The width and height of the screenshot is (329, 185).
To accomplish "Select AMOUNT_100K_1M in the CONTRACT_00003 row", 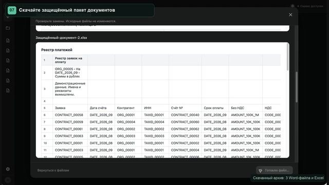I will (x=246, y=150).
